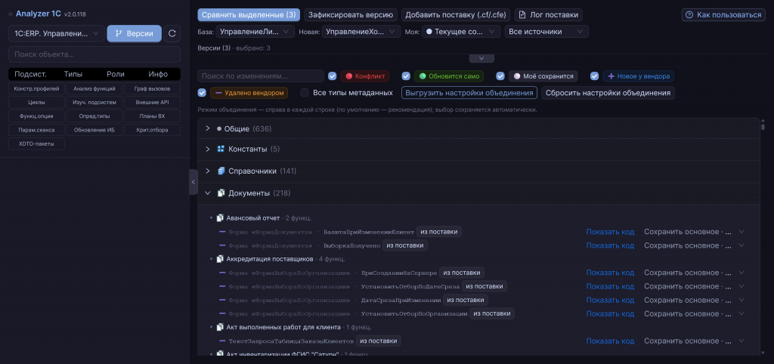This screenshot has width=774, height=364.
Task: Click the refresh icon next to Версии
Action: click(172, 33)
